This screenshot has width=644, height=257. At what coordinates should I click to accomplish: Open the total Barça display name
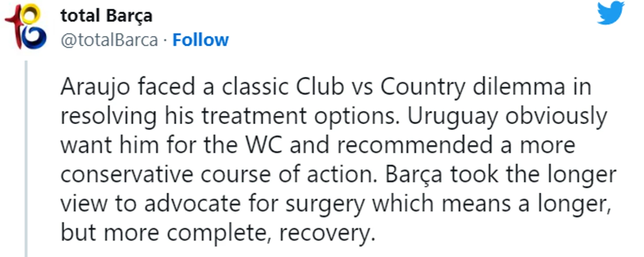coord(106,16)
